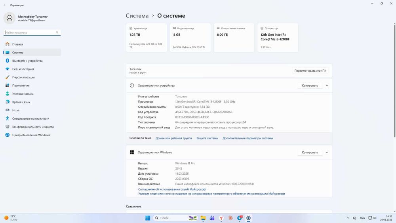396x223 pixels.
Task: Open Microsoft Teams from taskbar
Action: click(x=212, y=218)
